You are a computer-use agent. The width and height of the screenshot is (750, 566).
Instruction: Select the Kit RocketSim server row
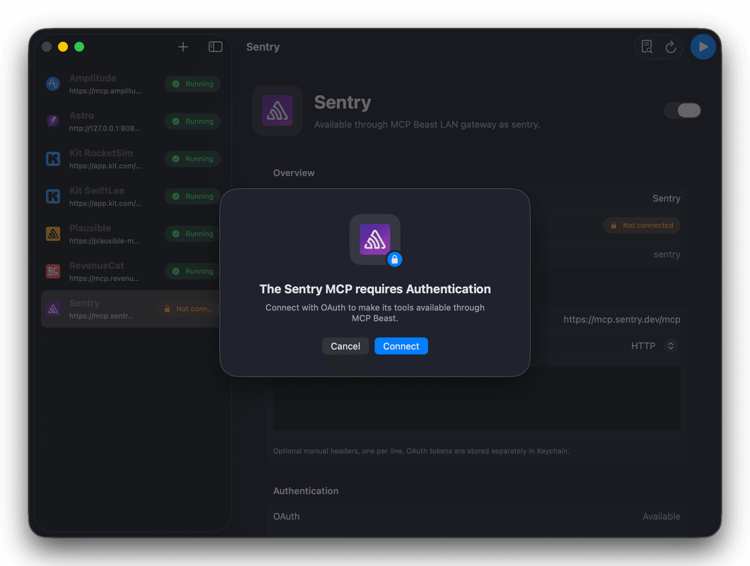(x=132, y=159)
